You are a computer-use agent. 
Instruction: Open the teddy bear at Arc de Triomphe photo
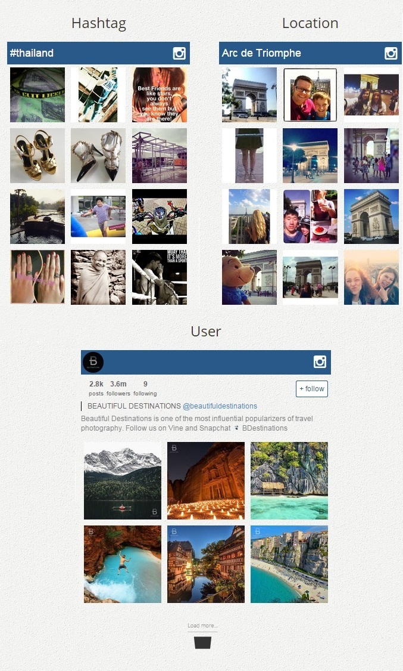coord(249,277)
